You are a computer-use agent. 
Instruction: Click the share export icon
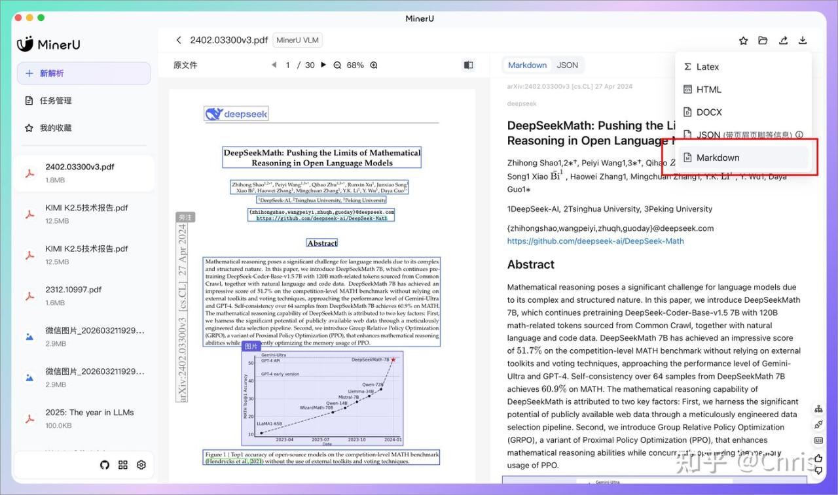click(x=783, y=41)
